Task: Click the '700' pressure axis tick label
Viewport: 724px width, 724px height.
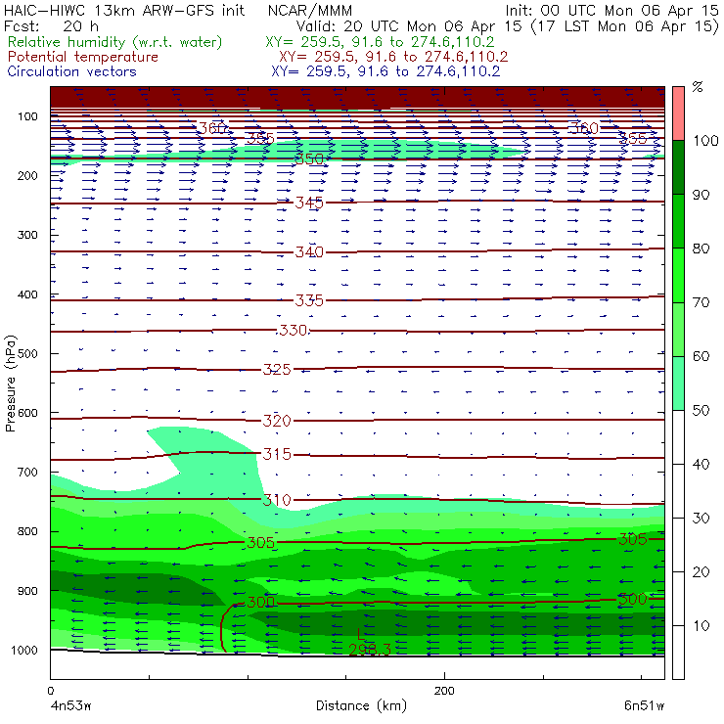Action: 27,473
